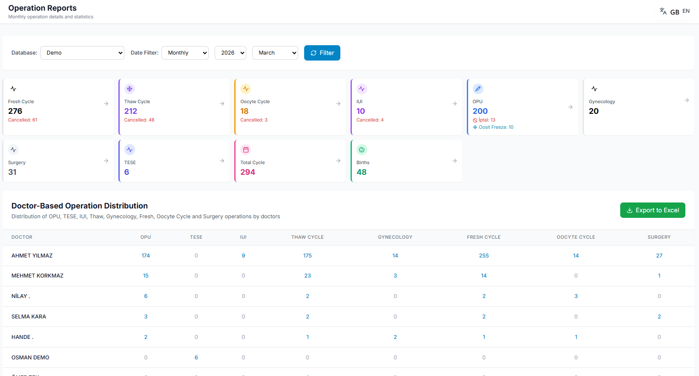Open OPU details arrow
The image size is (699, 376).
coord(570,107)
